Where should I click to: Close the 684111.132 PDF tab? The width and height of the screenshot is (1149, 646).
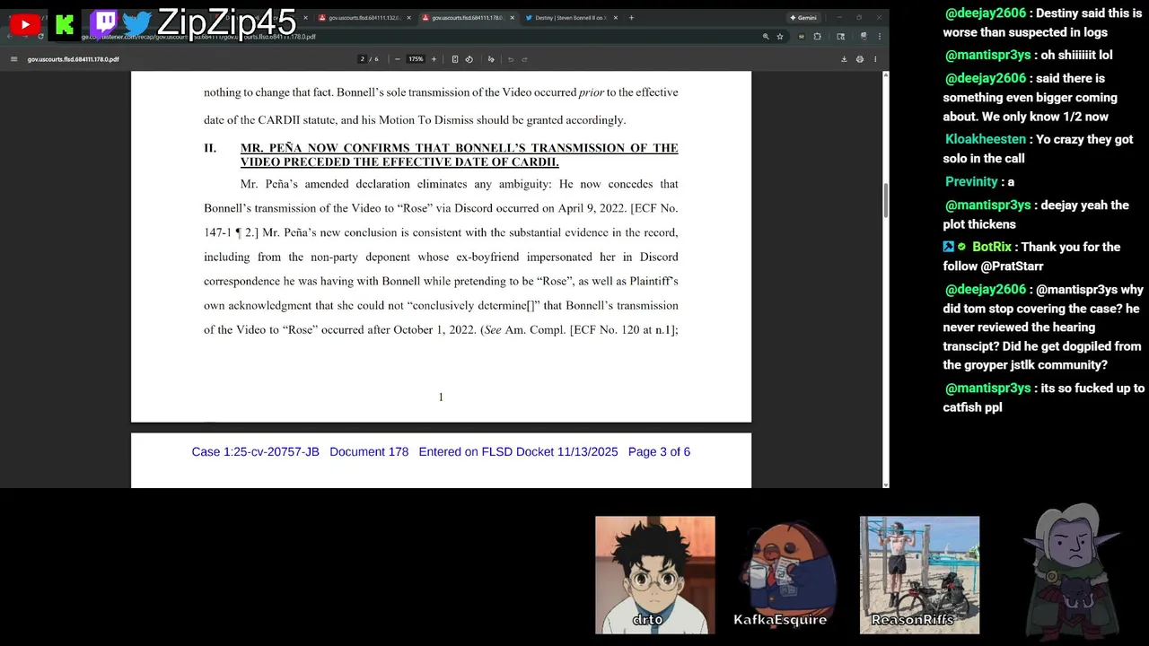[408, 18]
